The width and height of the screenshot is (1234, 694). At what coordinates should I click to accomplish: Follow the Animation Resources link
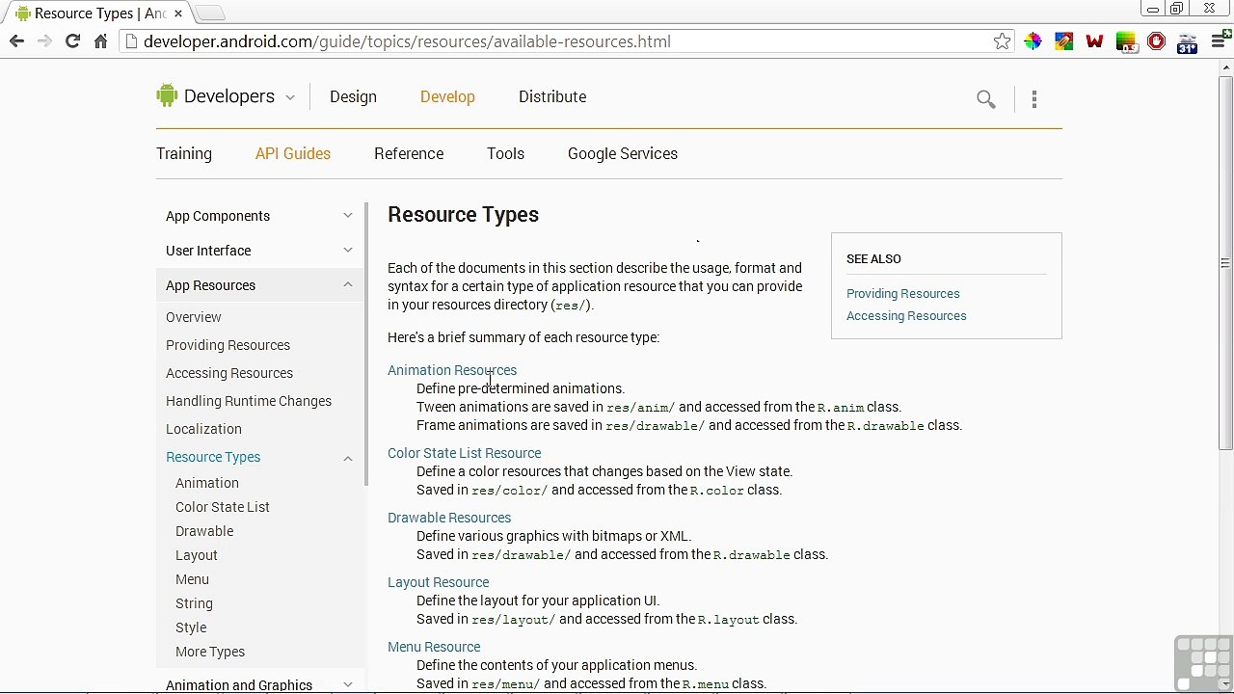(x=452, y=370)
